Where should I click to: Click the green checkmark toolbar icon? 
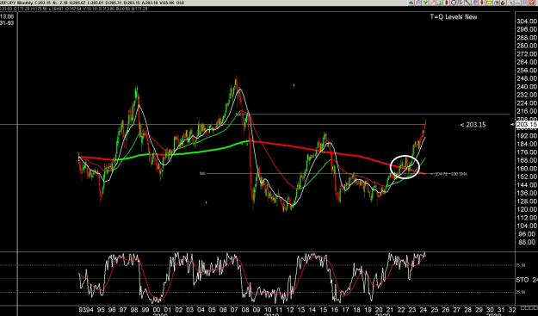click(425, 3)
